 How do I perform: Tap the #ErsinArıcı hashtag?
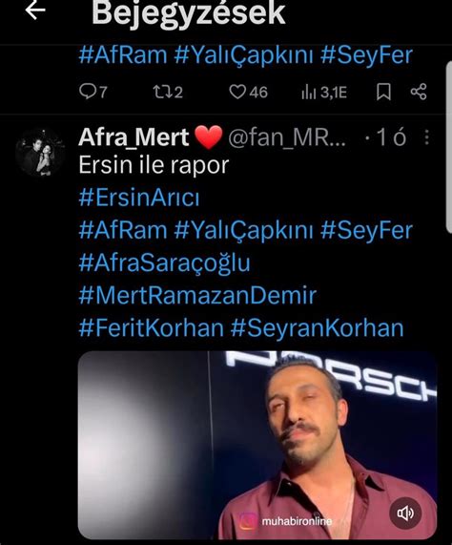tap(139, 199)
